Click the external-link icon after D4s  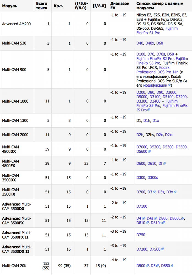[x=155, y=218]
